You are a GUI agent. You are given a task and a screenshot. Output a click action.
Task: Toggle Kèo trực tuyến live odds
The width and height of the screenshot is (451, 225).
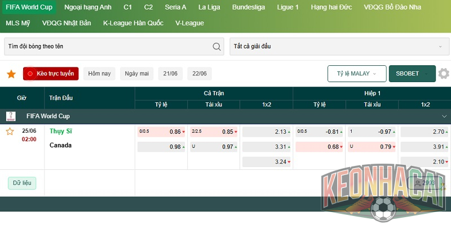(51, 74)
